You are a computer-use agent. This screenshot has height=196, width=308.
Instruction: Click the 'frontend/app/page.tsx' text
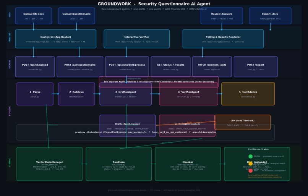(x=38, y=42)
